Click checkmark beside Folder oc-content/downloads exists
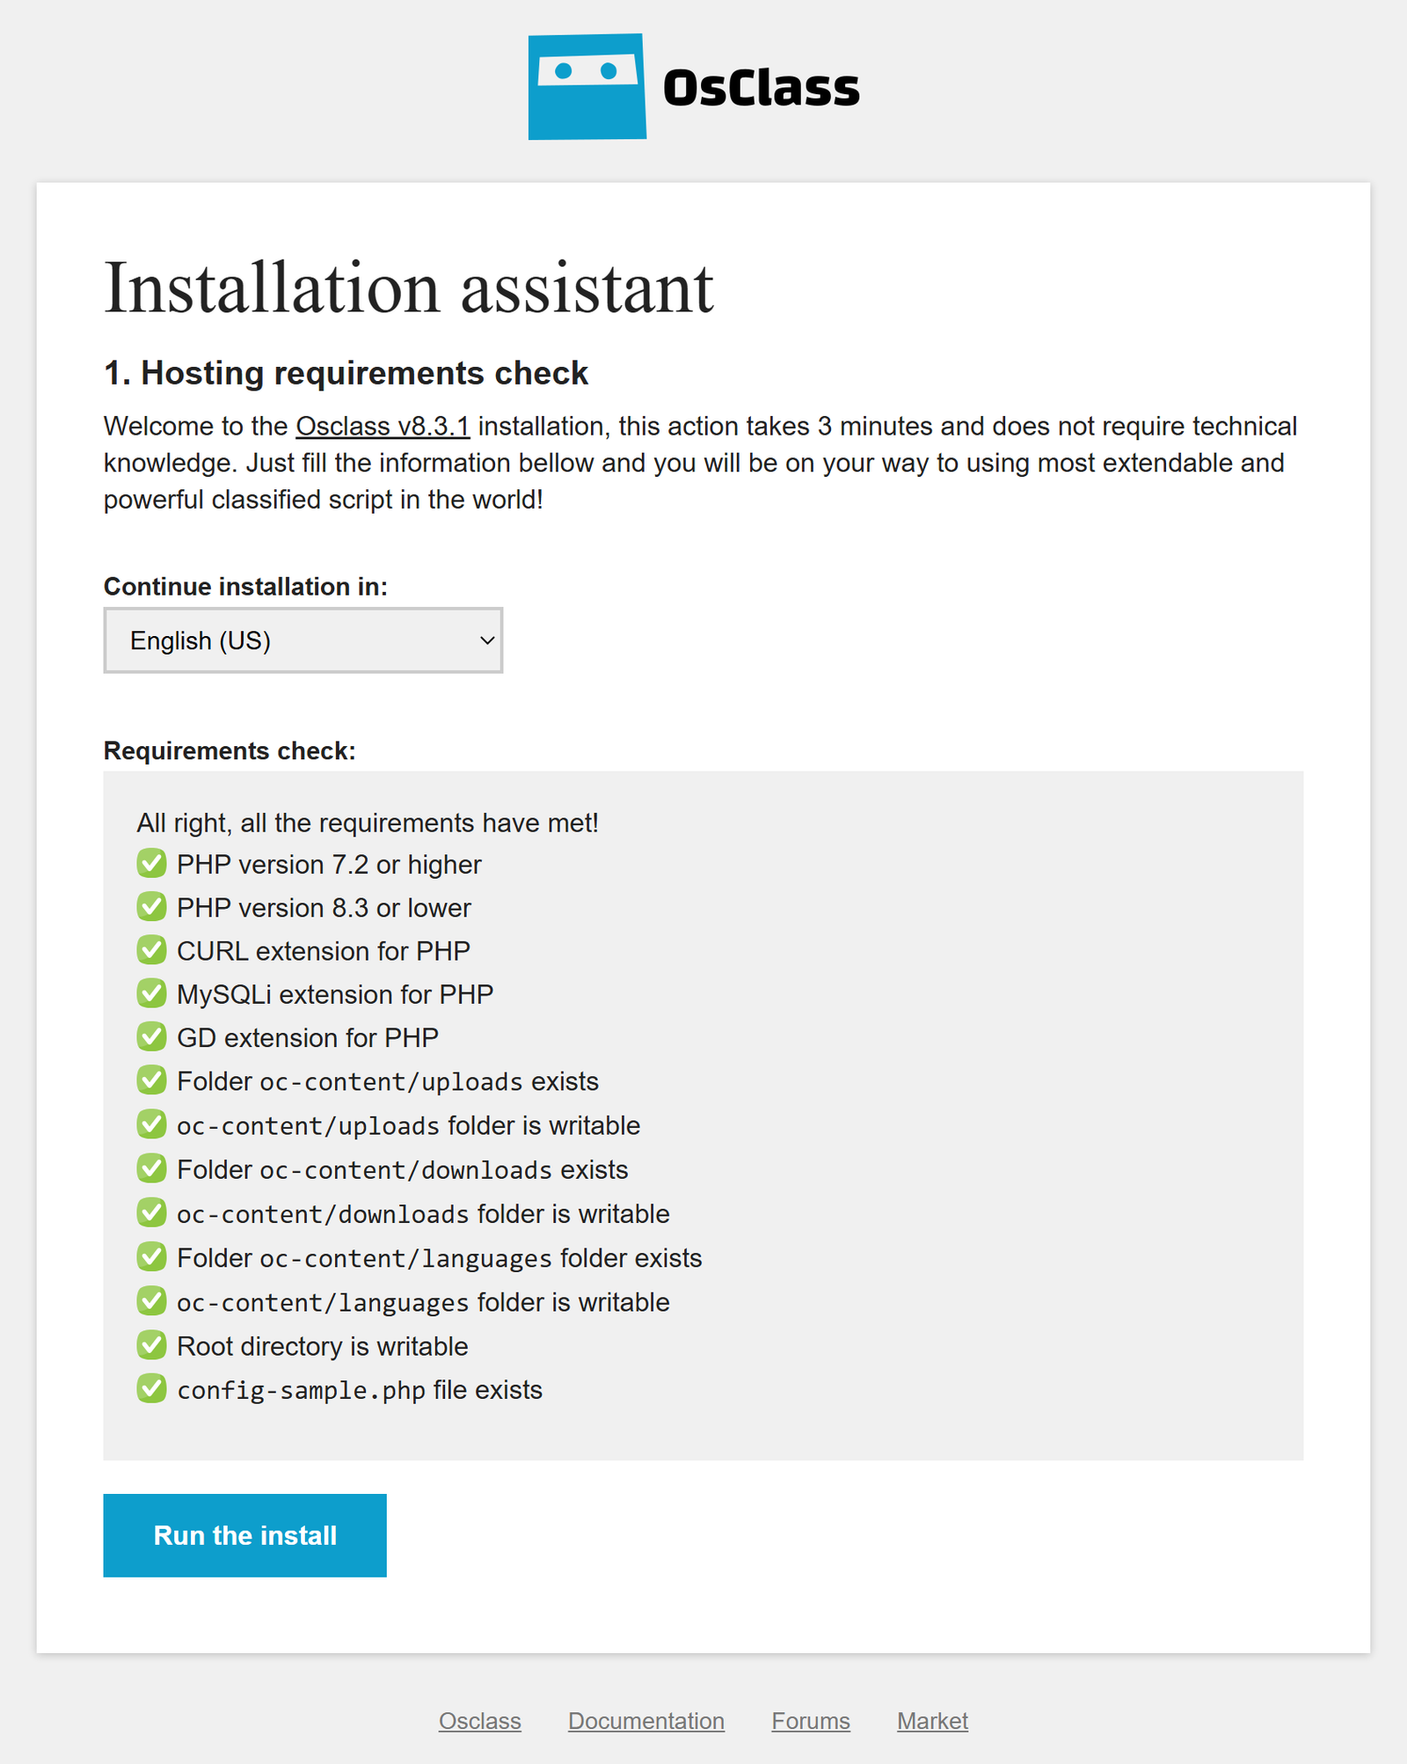The width and height of the screenshot is (1407, 1764). [151, 1168]
